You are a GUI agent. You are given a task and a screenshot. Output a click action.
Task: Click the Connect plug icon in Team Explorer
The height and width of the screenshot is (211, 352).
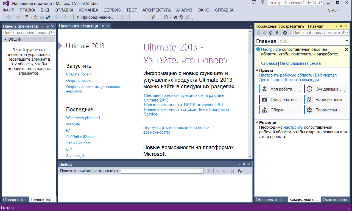(277, 33)
